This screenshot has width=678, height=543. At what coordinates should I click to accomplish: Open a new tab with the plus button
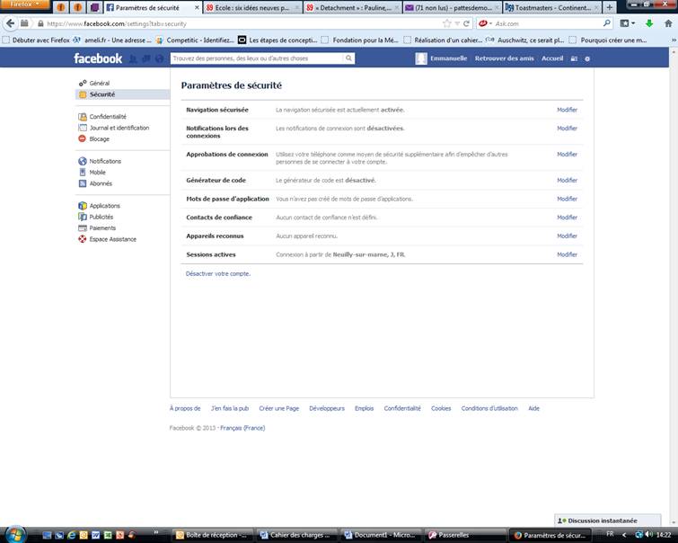pyautogui.click(x=609, y=7)
